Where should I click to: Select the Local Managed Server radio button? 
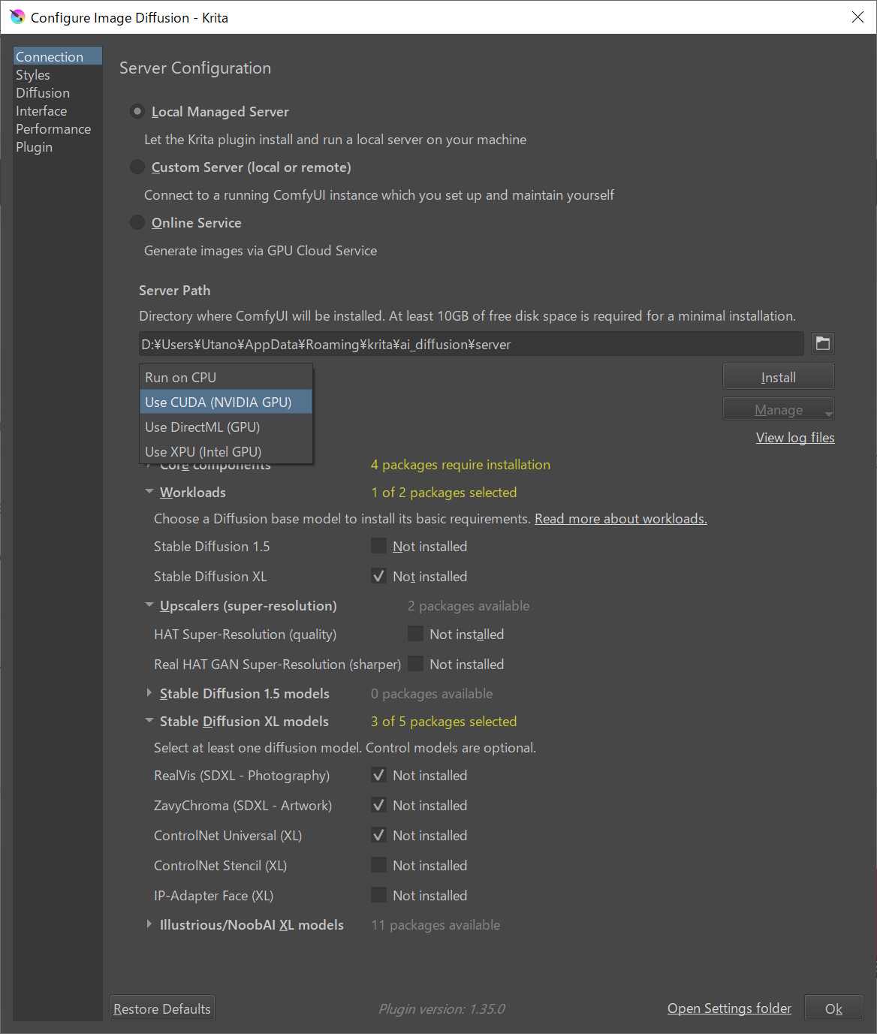pyautogui.click(x=137, y=112)
